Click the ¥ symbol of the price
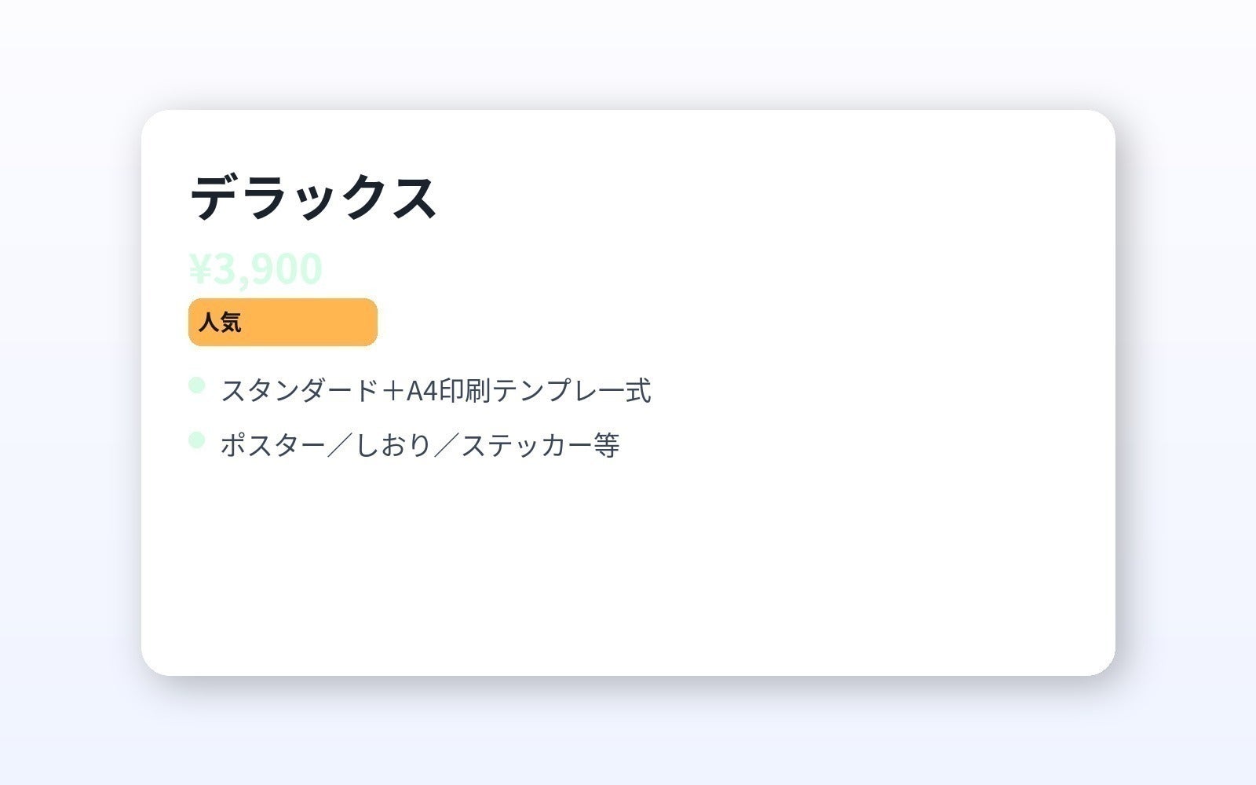 click(x=200, y=269)
